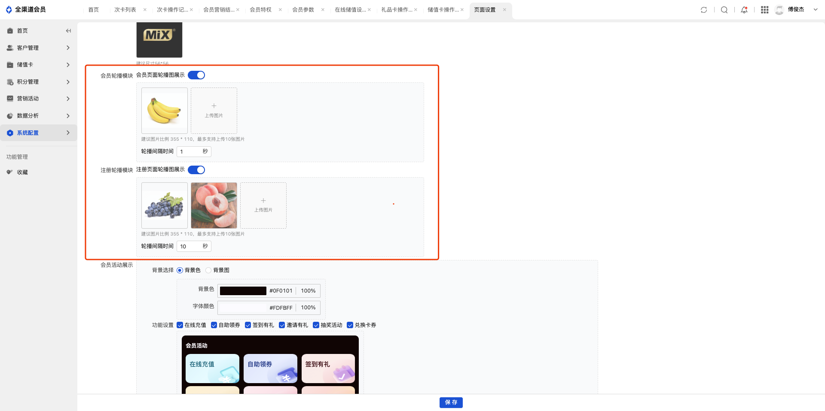Select 背景色 radio option
Screen dimensions: 825x411
coord(180,270)
